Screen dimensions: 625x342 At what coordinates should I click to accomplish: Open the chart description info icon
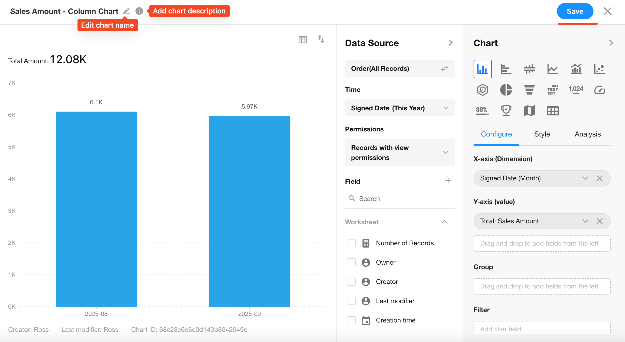point(139,11)
